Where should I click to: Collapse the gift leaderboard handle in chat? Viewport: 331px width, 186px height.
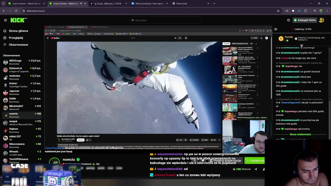click(x=302, y=46)
